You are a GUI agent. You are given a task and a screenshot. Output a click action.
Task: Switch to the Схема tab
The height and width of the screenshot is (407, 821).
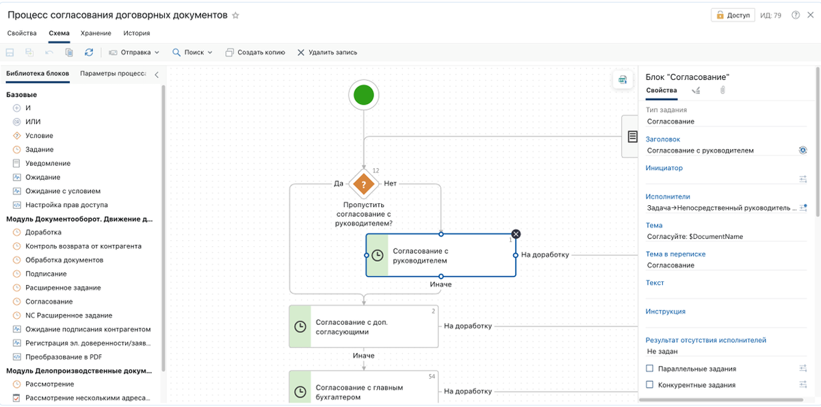59,33
